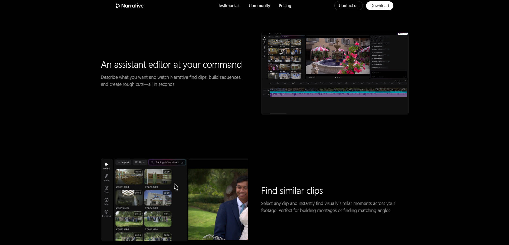Click the plus Import button
This screenshot has width=509, height=245.
tap(123, 162)
